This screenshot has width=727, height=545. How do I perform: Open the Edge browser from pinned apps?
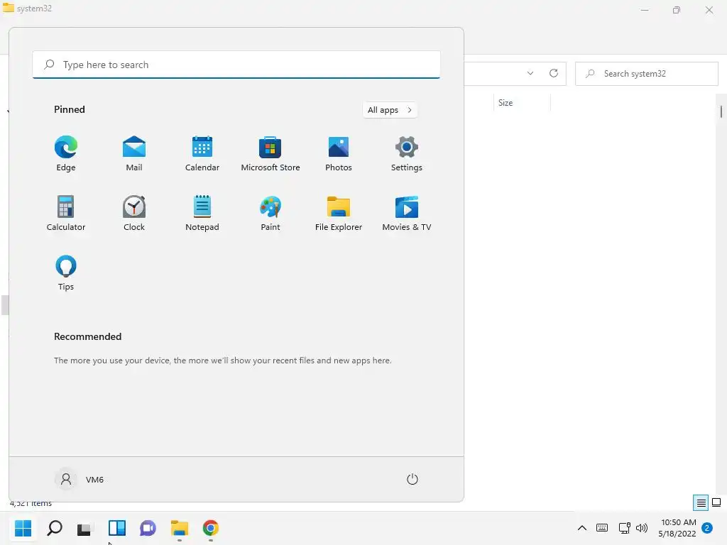[66, 154]
